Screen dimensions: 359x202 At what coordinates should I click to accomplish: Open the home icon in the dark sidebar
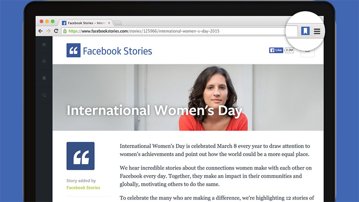pos(44,44)
